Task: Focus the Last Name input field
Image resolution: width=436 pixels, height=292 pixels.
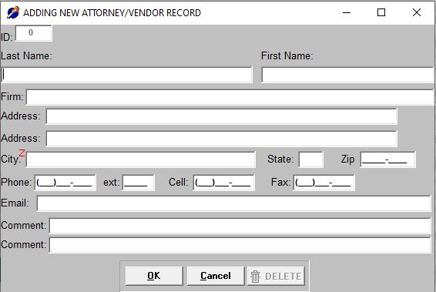Action: click(x=127, y=75)
